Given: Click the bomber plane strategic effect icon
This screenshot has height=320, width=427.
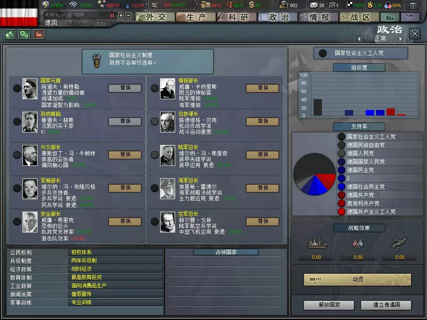Looking at the screenshot, I should (x=399, y=243).
